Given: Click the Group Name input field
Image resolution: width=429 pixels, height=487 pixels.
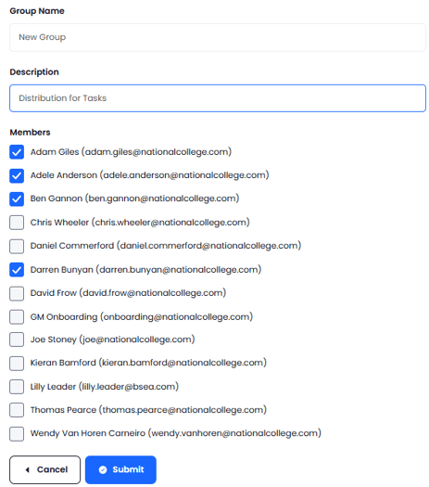Looking at the screenshot, I should click(x=218, y=37).
